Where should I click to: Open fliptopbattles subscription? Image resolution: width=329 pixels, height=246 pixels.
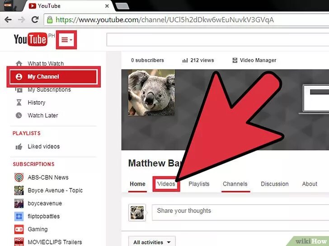(44, 216)
